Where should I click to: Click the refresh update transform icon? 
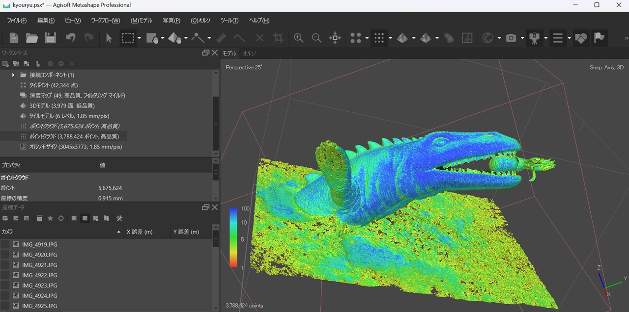click(x=61, y=218)
